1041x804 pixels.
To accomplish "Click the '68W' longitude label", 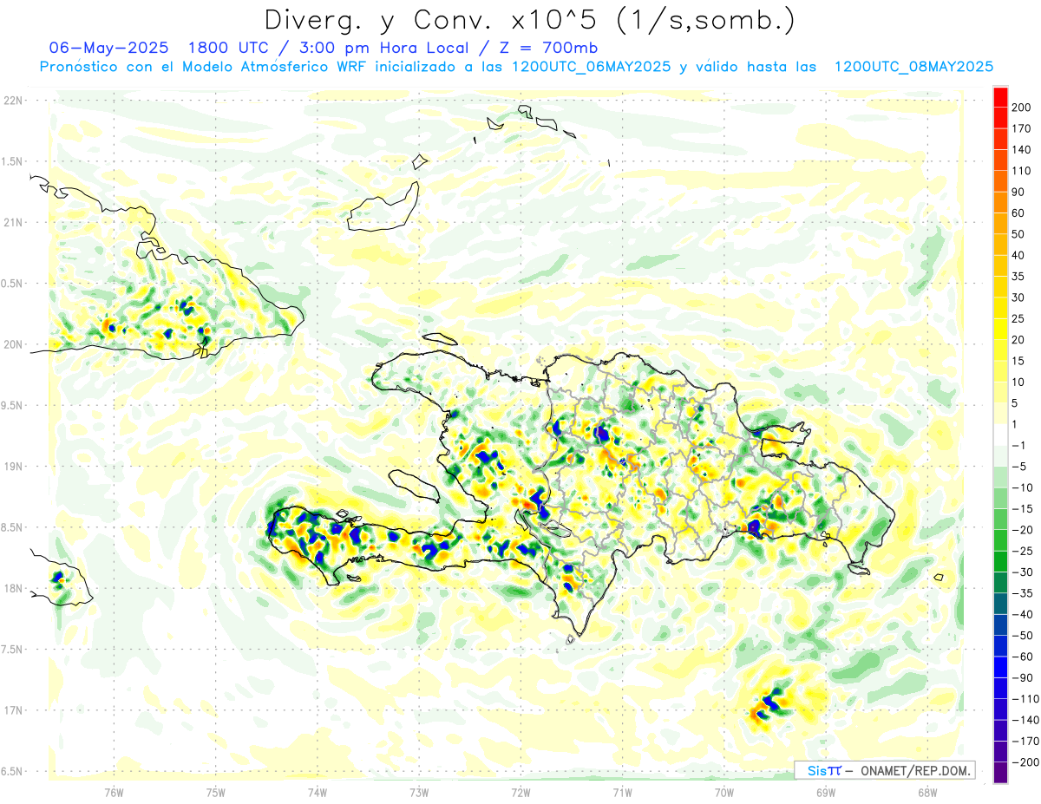I will [927, 793].
